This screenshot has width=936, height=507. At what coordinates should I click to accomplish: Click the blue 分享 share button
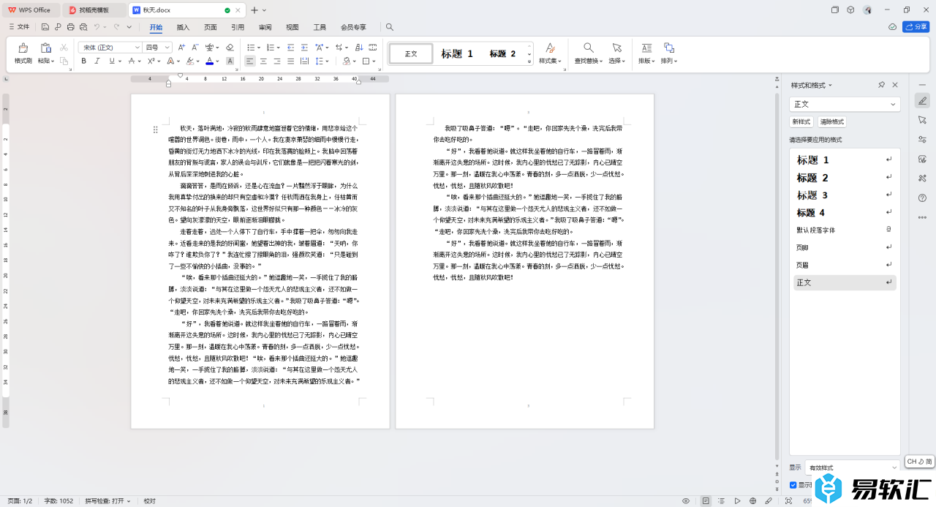click(916, 27)
